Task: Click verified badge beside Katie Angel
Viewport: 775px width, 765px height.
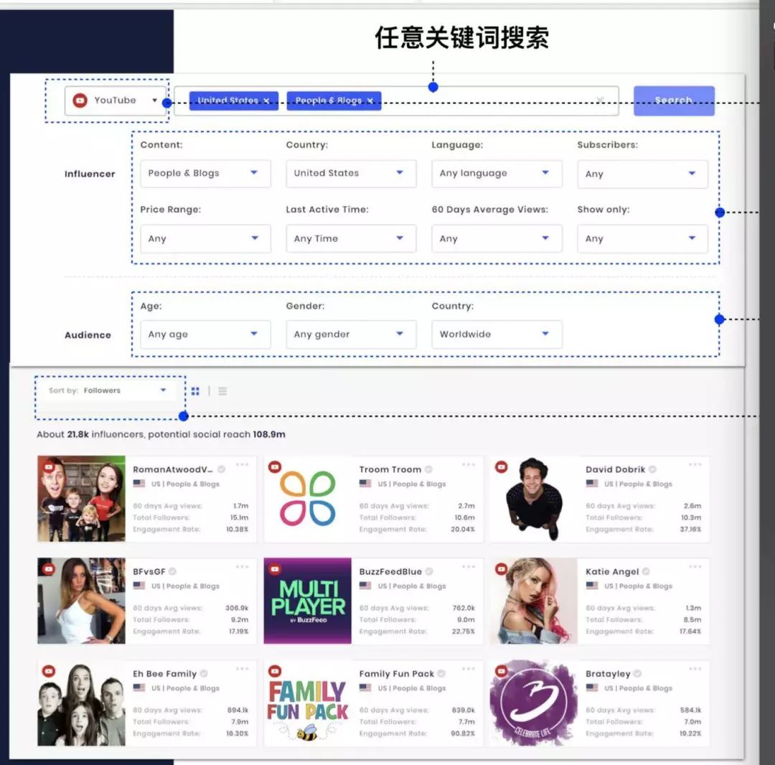Action: (646, 572)
